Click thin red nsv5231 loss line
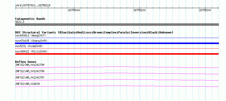The height and width of the screenshot is (101, 226). (x=117, y=49)
